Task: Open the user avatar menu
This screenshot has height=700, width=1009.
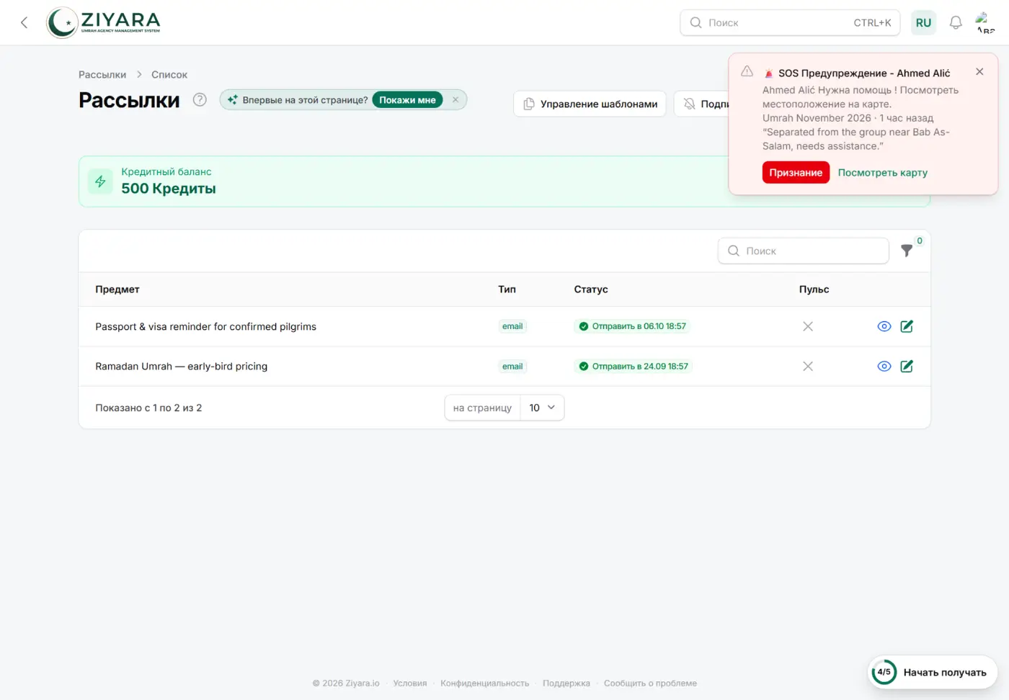Action: click(984, 22)
